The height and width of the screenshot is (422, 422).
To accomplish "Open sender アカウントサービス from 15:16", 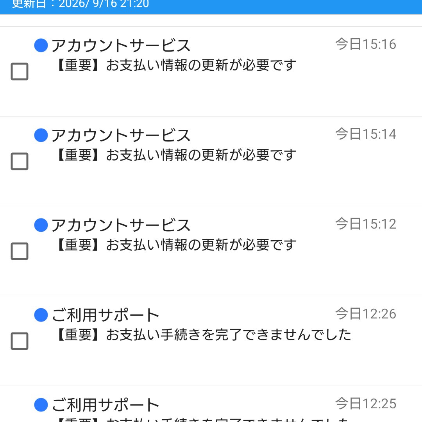I will (x=121, y=45).
